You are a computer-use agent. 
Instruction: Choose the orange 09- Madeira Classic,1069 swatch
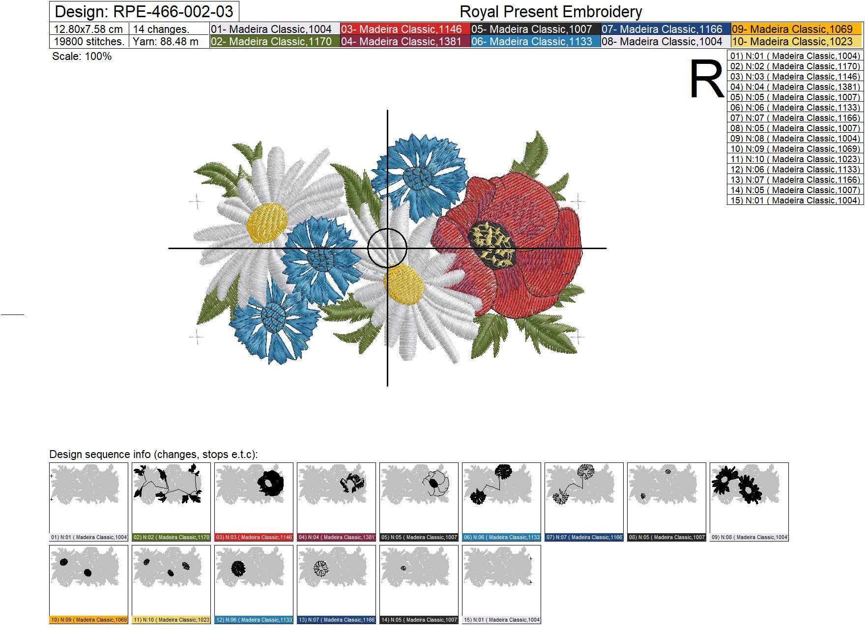pyautogui.click(x=797, y=29)
